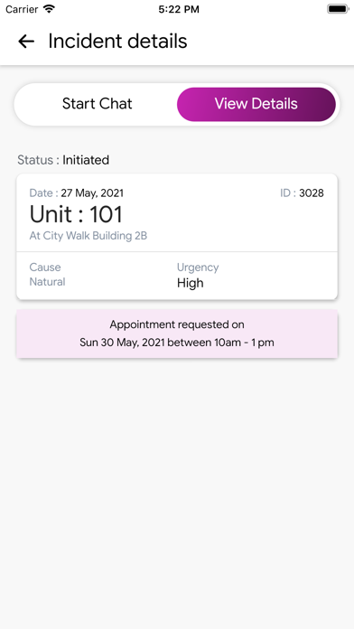Switch to the Start Chat tab
The width and height of the screenshot is (354, 629).
click(97, 104)
